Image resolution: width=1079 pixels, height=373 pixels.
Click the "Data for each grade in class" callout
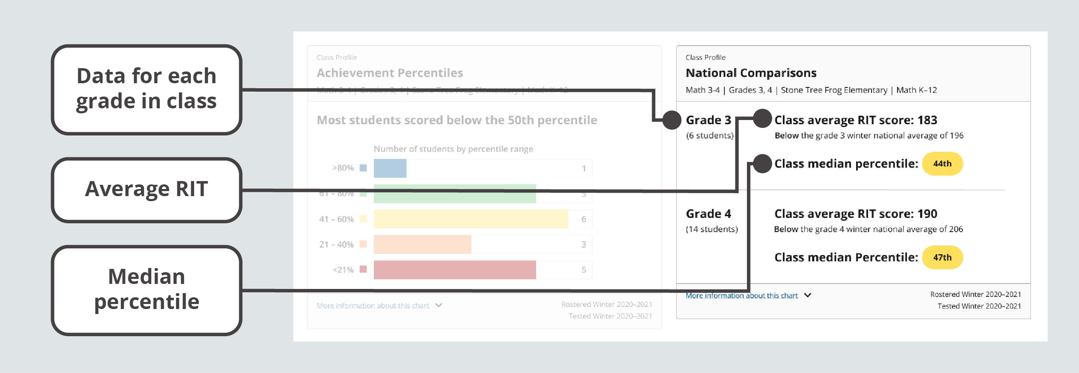146,89
